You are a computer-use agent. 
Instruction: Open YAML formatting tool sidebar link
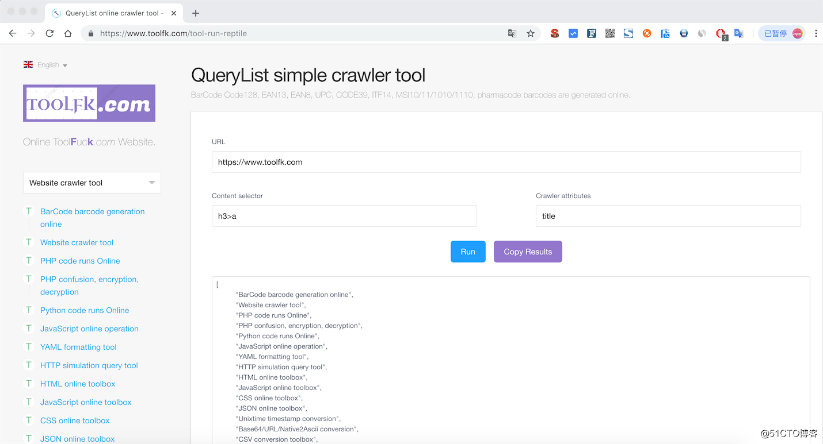tap(78, 347)
